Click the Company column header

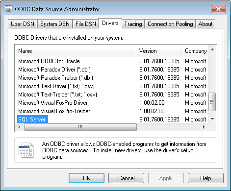(x=195, y=51)
